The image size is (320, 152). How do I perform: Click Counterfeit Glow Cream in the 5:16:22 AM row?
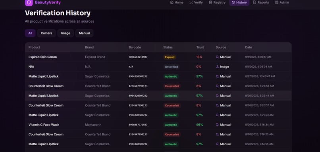(46, 134)
